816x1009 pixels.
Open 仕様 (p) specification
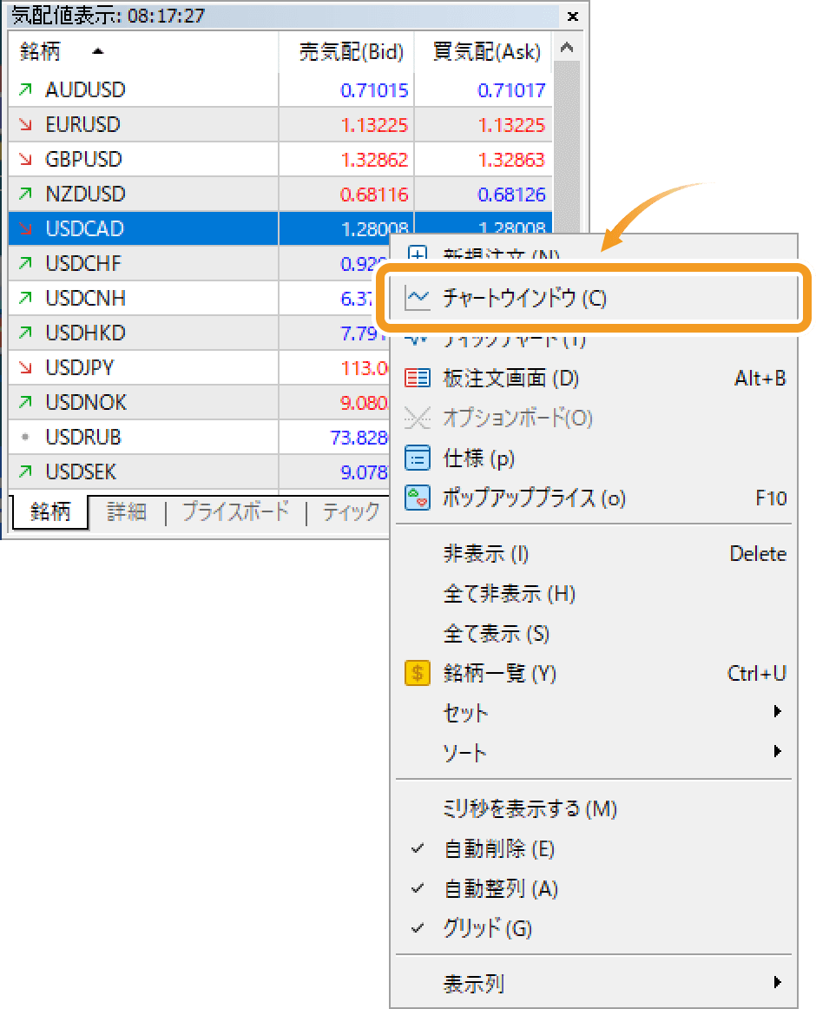(x=593, y=458)
